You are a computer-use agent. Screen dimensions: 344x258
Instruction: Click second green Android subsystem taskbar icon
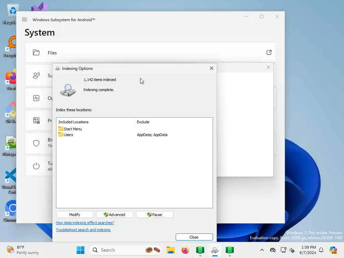pos(230,250)
